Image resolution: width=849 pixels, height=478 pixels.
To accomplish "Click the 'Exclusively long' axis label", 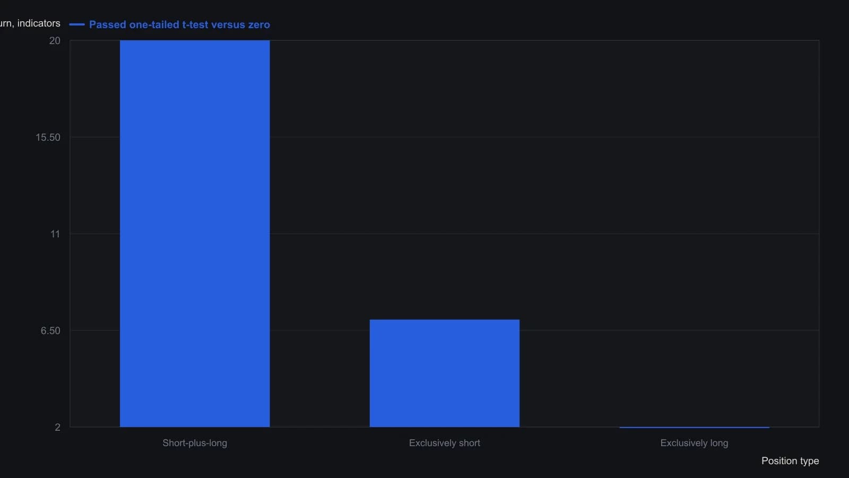I will [x=694, y=443].
